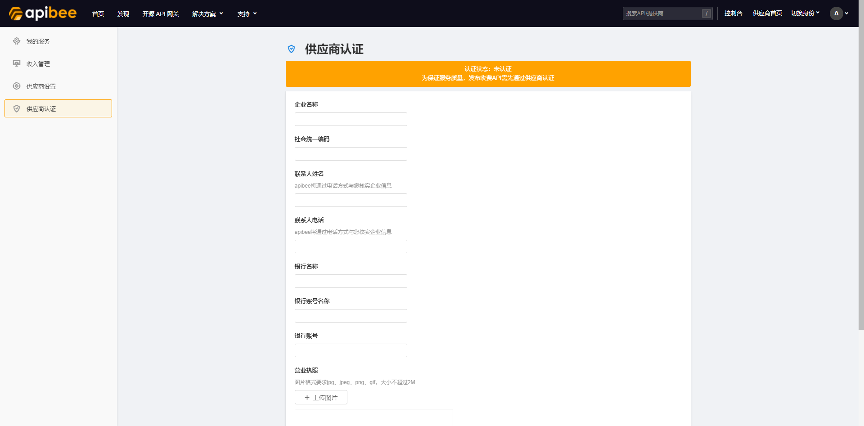Focus the 银行名称 input field

tap(351, 281)
